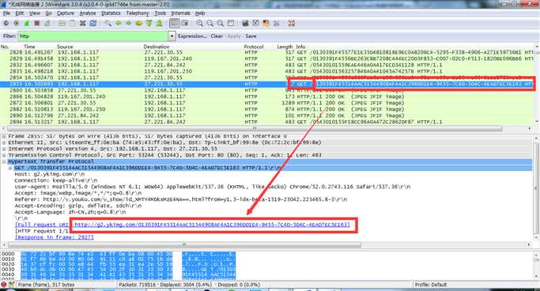This screenshot has width=540, height=291.
Task: Toggle auto scroll during live capture
Action: pos(185,24)
